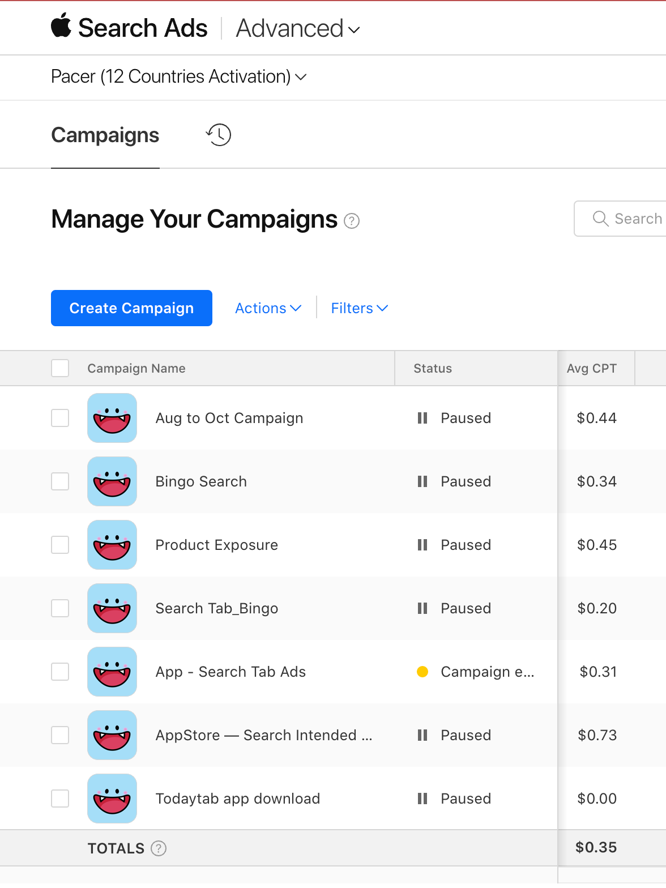
Task: Expand the Pacer account selector
Action: (179, 76)
